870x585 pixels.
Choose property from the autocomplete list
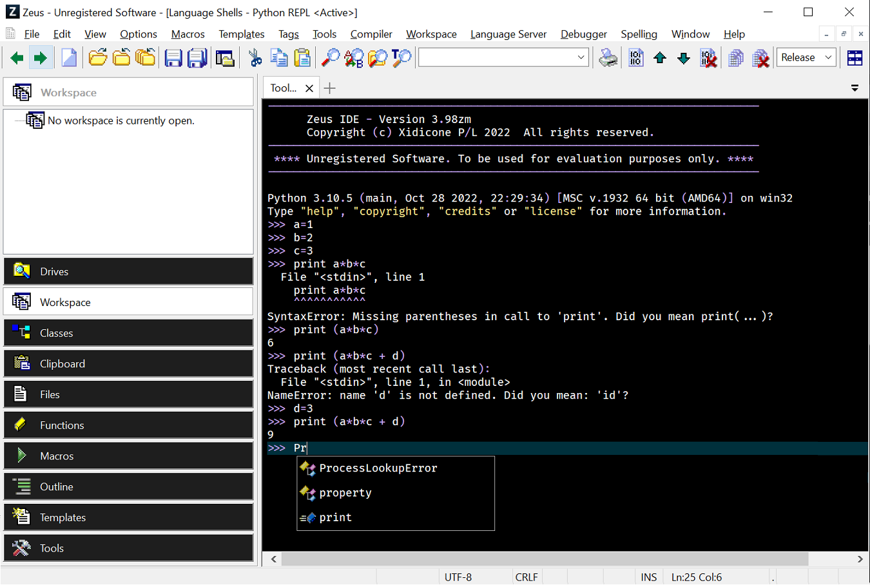tap(396, 493)
